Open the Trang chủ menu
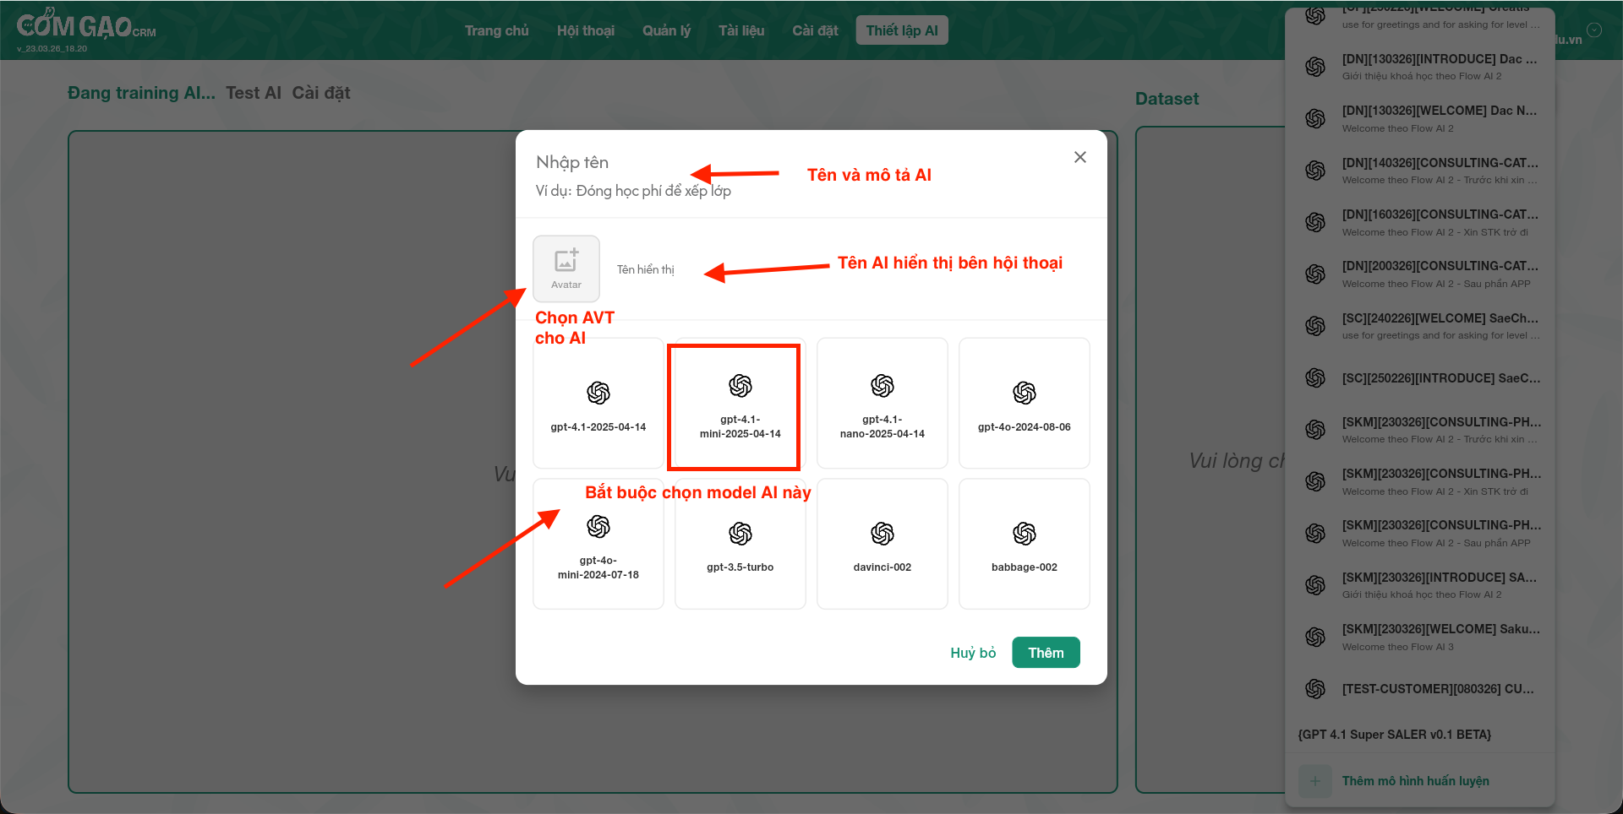 [497, 30]
